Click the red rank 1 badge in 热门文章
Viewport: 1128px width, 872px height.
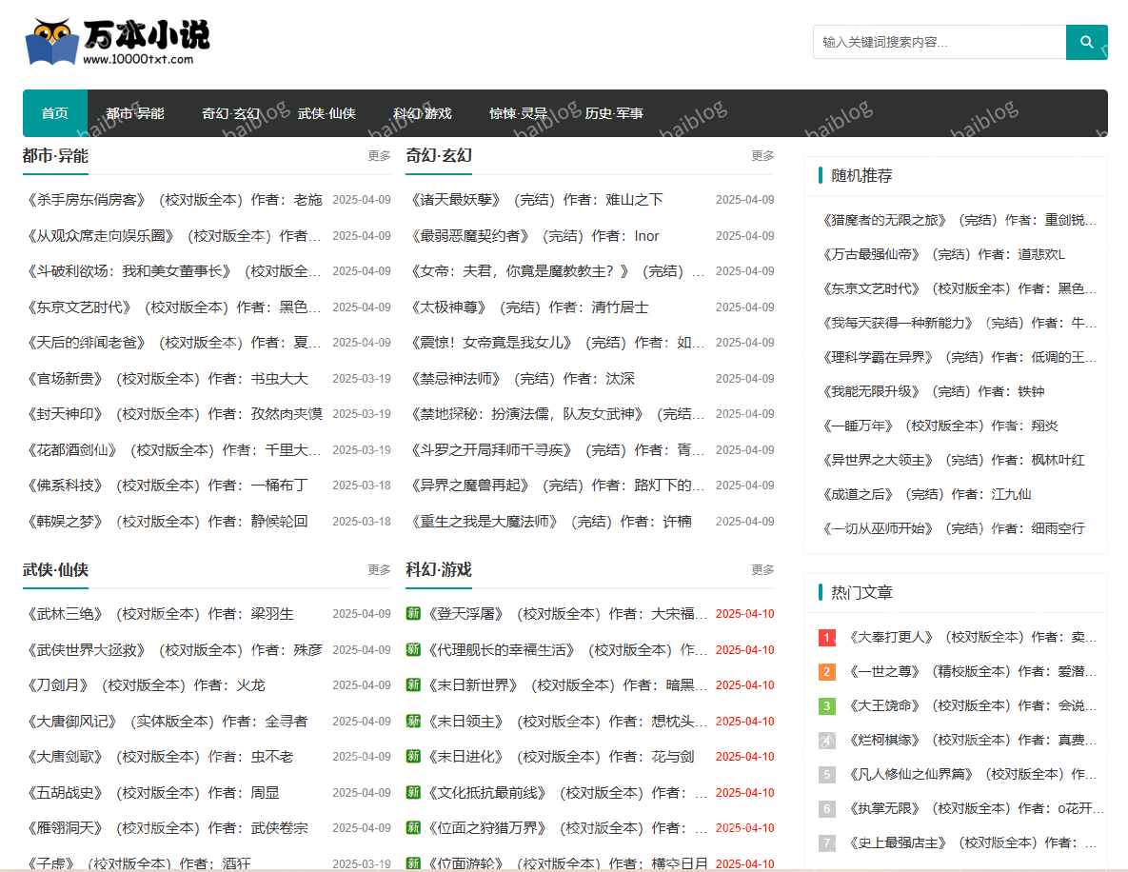(826, 637)
